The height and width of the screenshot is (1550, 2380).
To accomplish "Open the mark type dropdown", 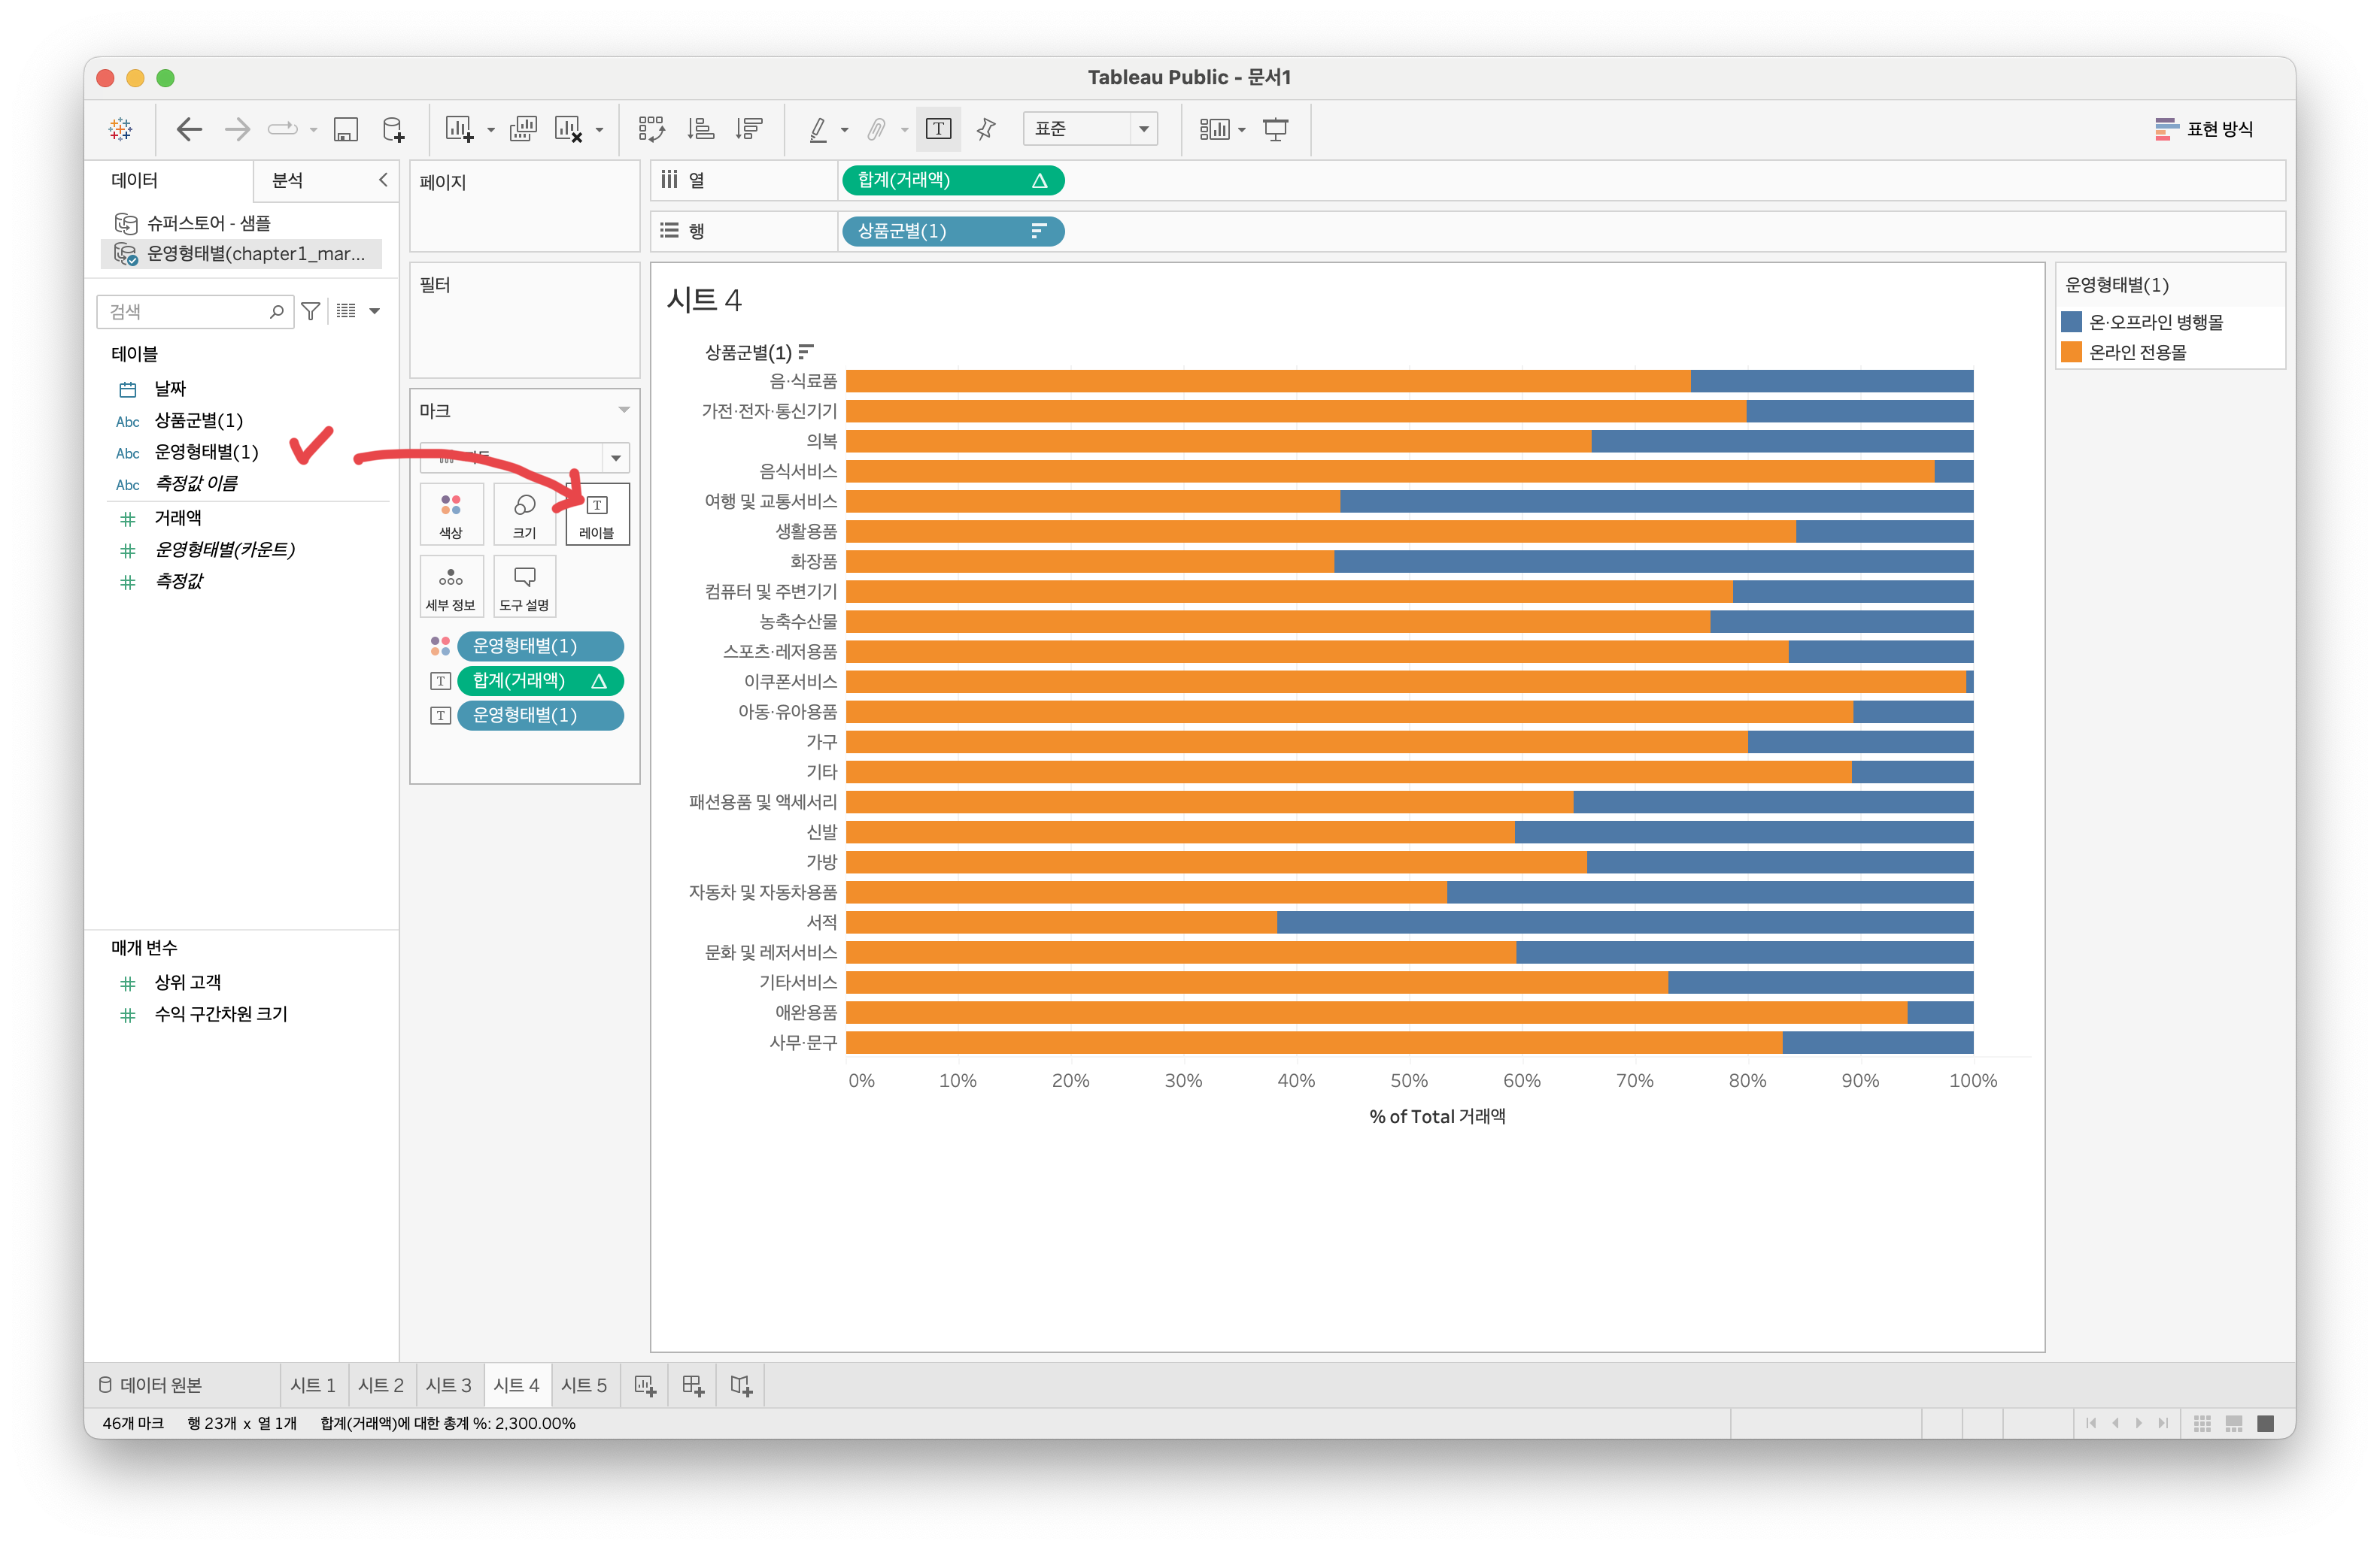I will click(616, 458).
